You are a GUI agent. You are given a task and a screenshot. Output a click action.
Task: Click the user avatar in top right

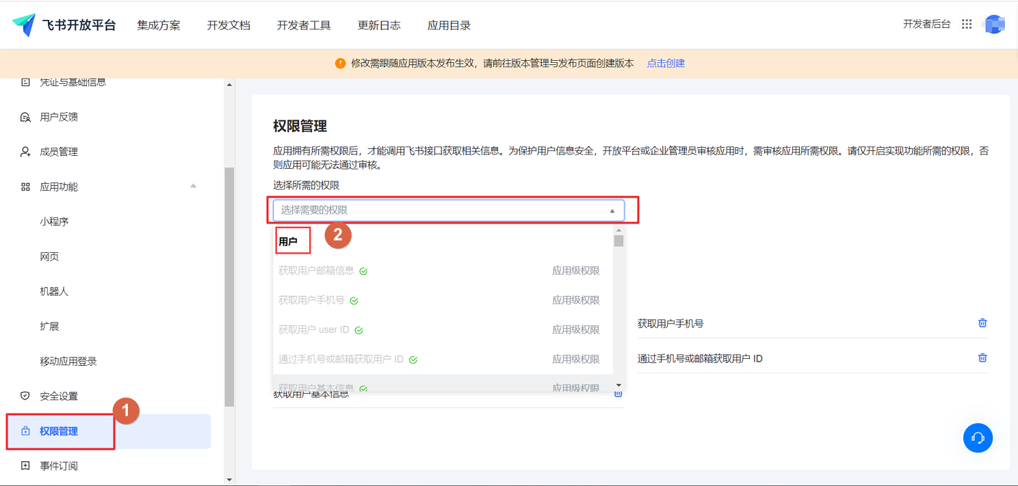[x=993, y=25]
